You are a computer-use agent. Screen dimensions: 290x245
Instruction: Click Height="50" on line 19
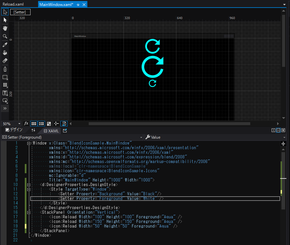[117, 226]
